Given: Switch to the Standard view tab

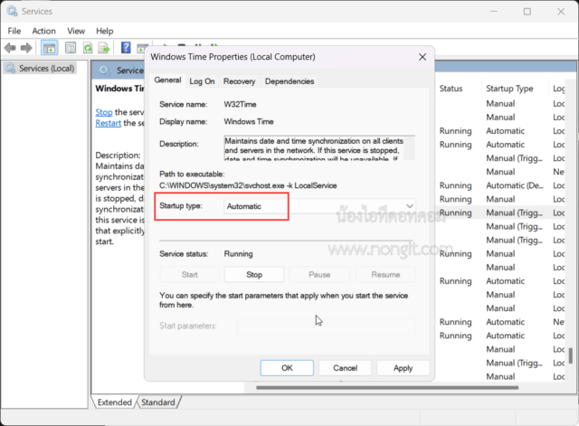Looking at the screenshot, I should (158, 402).
